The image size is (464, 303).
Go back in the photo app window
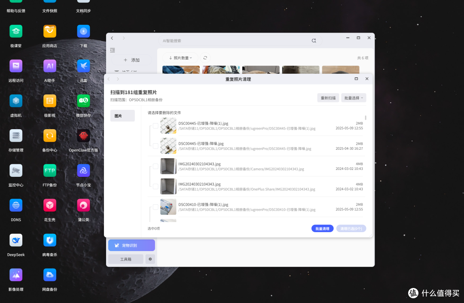(x=112, y=38)
